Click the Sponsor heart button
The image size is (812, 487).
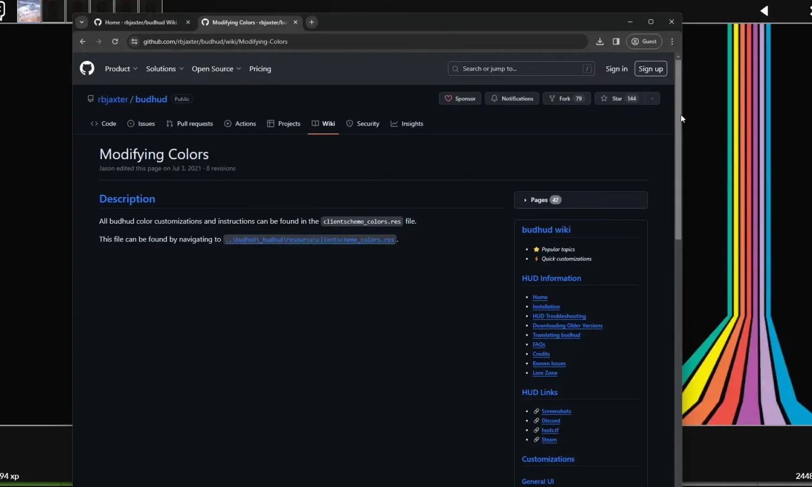click(460, 98)
